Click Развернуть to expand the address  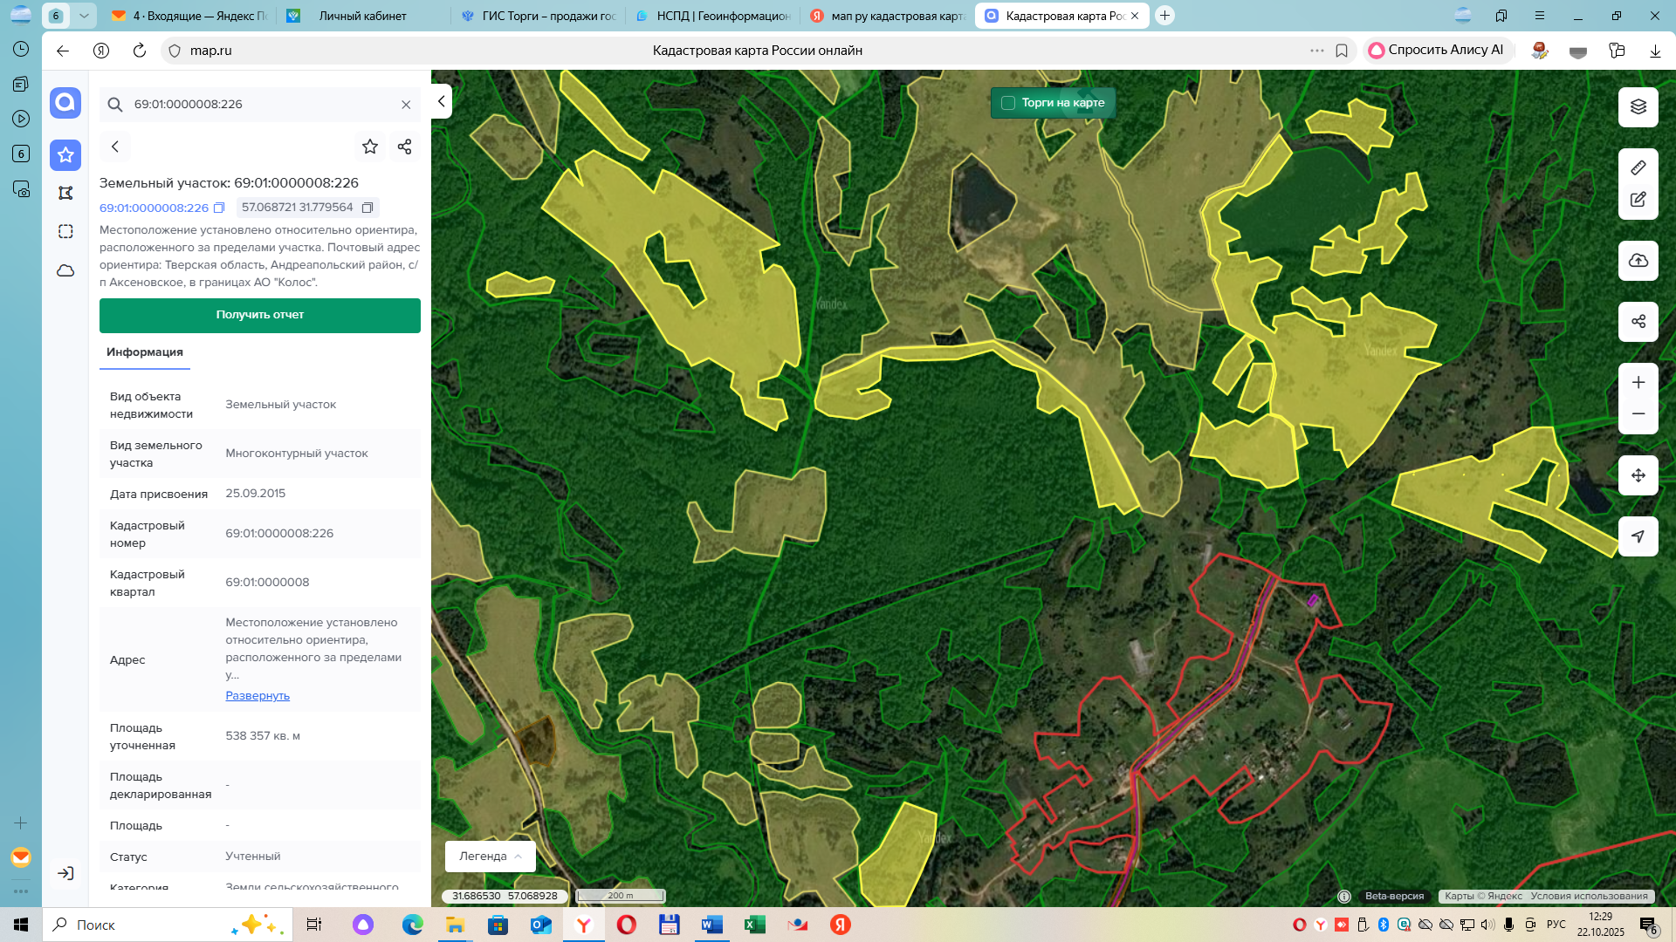tap(258, 696)
